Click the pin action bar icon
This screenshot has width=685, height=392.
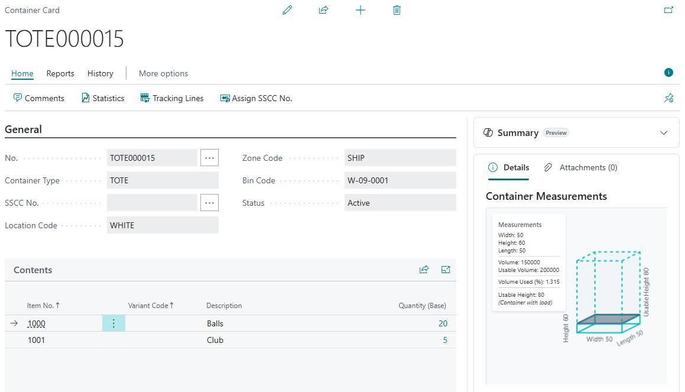point(668,98)
